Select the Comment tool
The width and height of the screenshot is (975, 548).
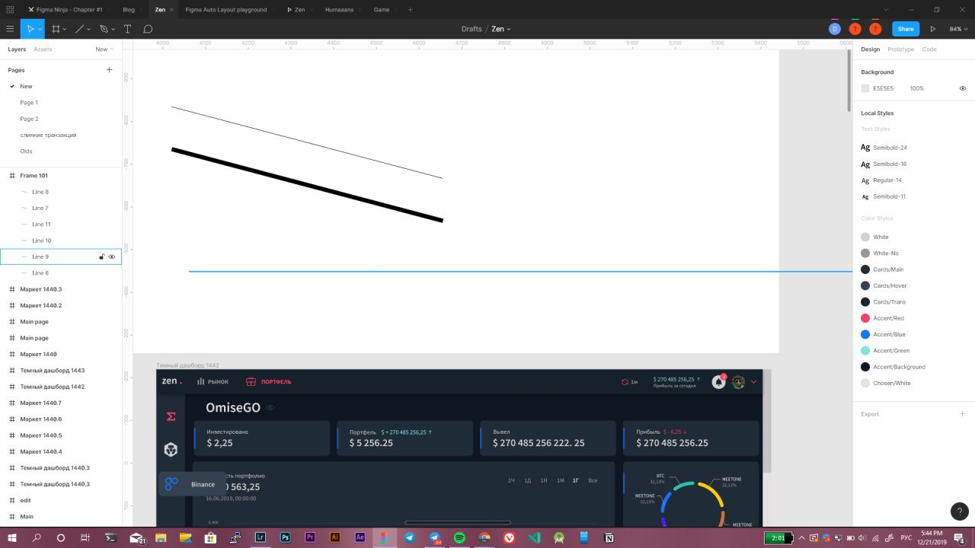148,29
